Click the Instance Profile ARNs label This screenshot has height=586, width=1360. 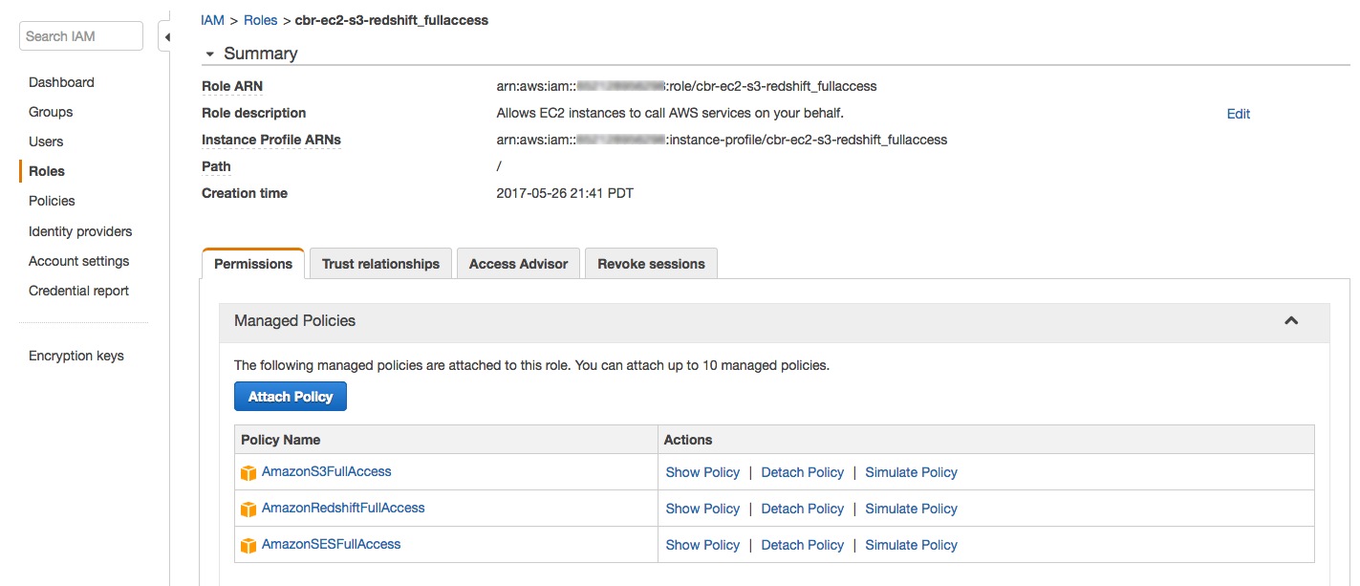pos(271,140)
